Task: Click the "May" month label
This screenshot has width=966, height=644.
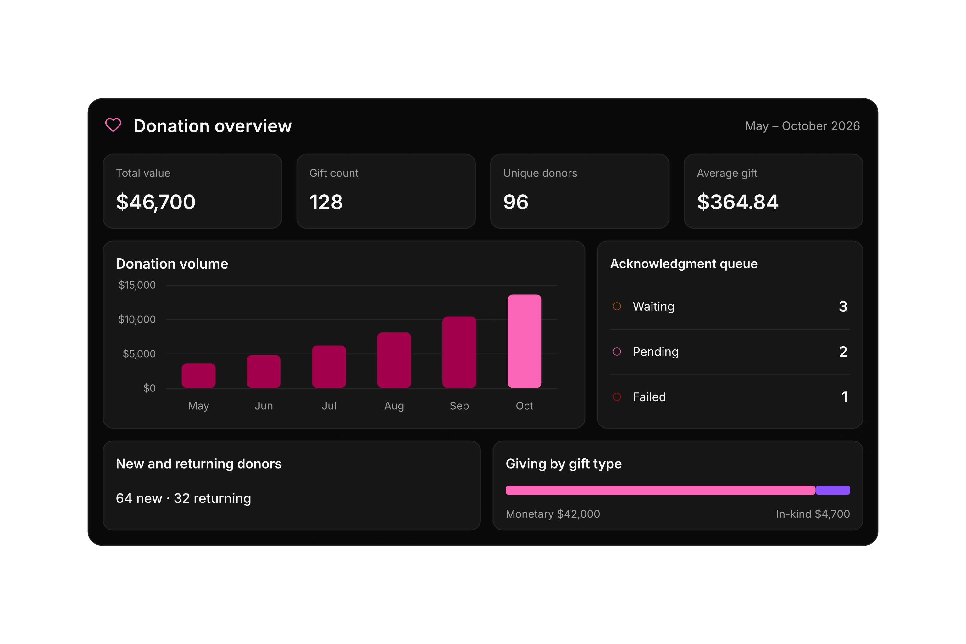Action: [199, 406]
